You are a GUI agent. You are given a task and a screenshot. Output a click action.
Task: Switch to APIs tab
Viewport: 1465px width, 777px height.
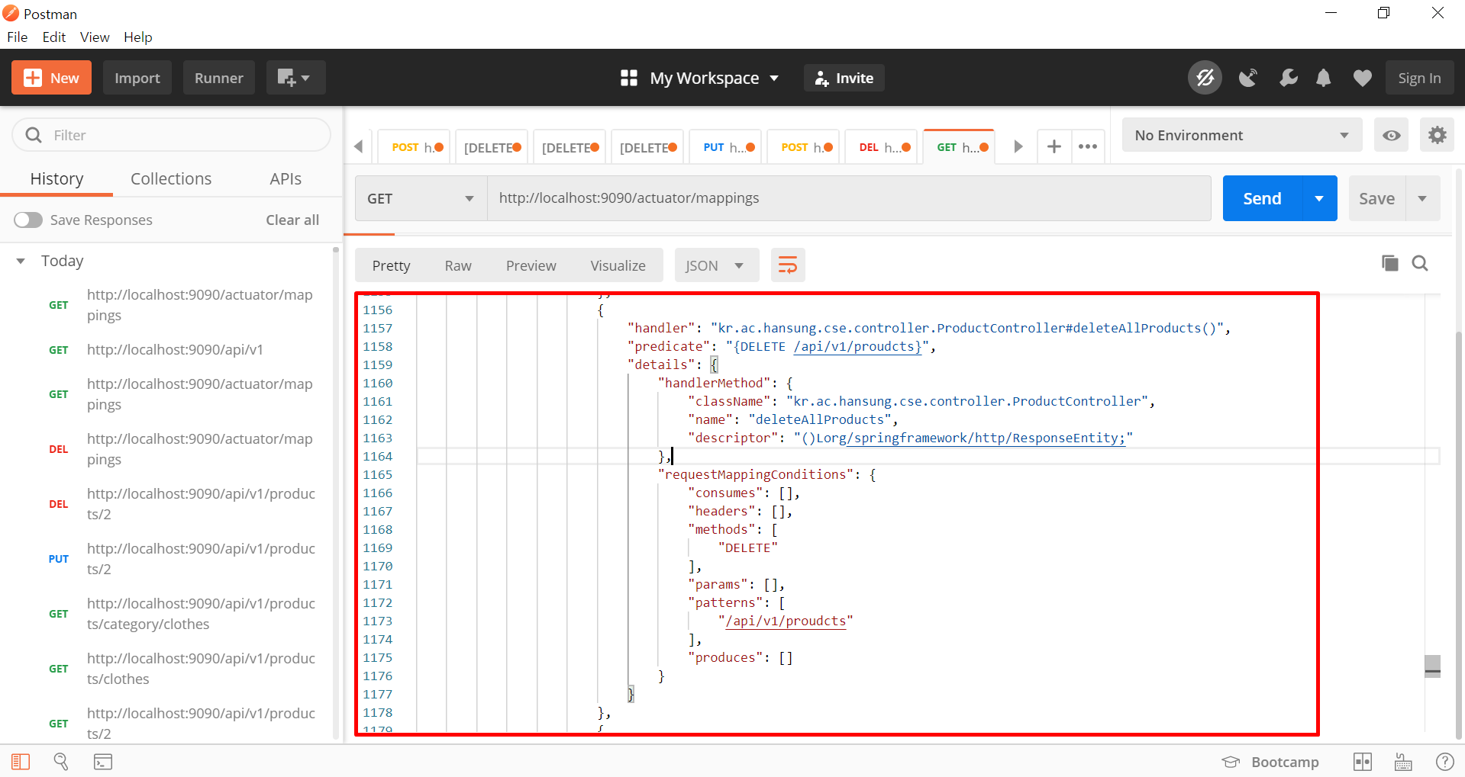(286, 178)
